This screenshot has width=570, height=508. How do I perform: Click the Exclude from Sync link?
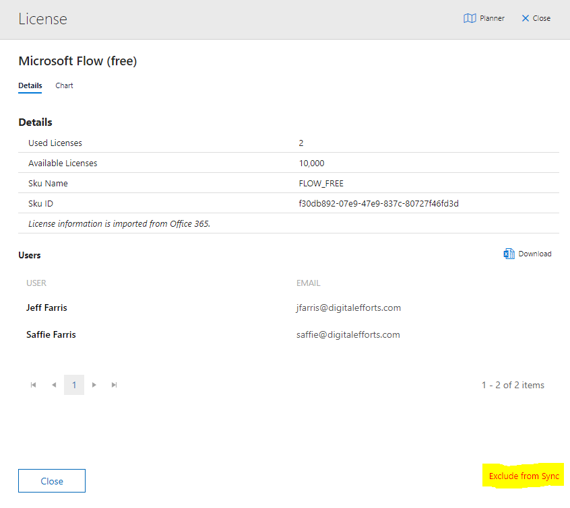click(524, 476)
